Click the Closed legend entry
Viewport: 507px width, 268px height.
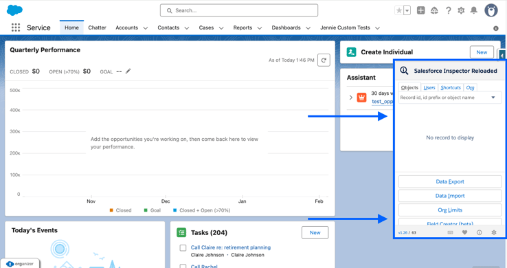pyautogui.click(x=120, y=210)
